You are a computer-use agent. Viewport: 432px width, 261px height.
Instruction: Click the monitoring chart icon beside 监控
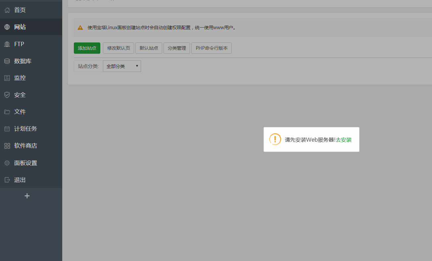tap(7, 78)
